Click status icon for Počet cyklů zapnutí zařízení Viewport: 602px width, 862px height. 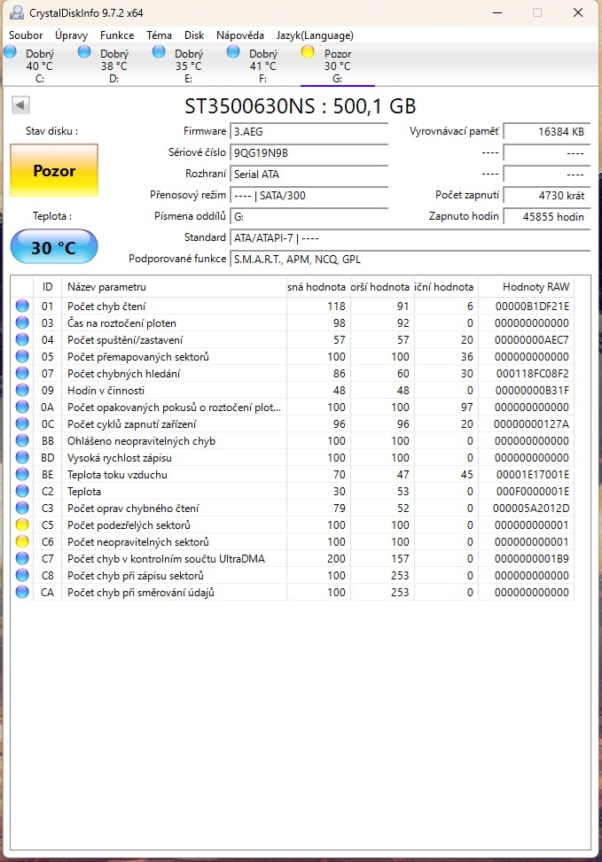pos(22,423)
